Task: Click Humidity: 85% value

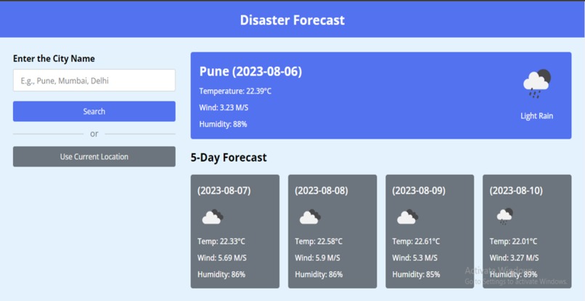Action: (416, 274)
